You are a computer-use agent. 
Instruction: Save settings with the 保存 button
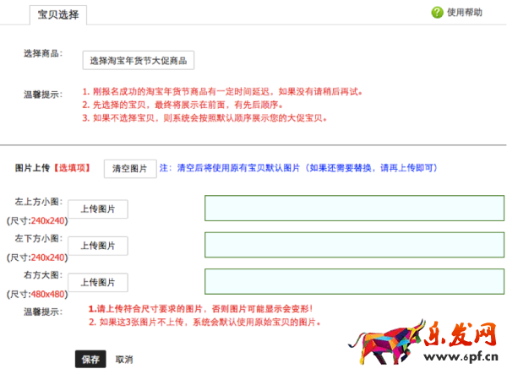tap(90, 359)
